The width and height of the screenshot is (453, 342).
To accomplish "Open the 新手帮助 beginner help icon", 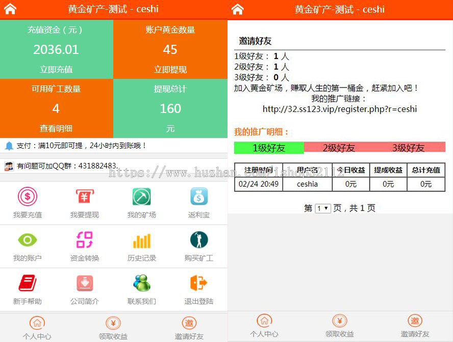I will pos(27,283).
